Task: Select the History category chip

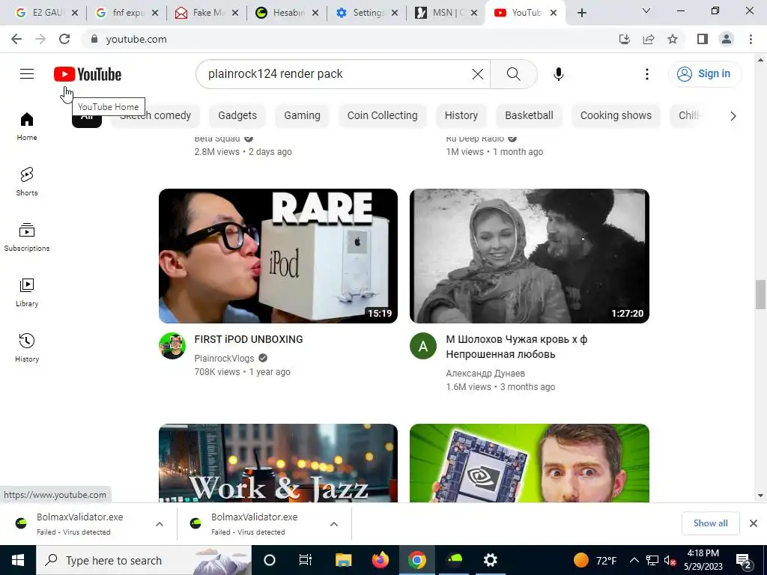Action: (x=461, y=115)
